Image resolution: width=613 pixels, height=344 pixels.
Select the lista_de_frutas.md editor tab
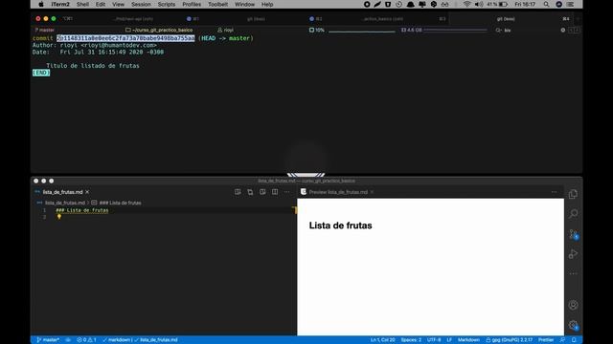click(62, 192)
